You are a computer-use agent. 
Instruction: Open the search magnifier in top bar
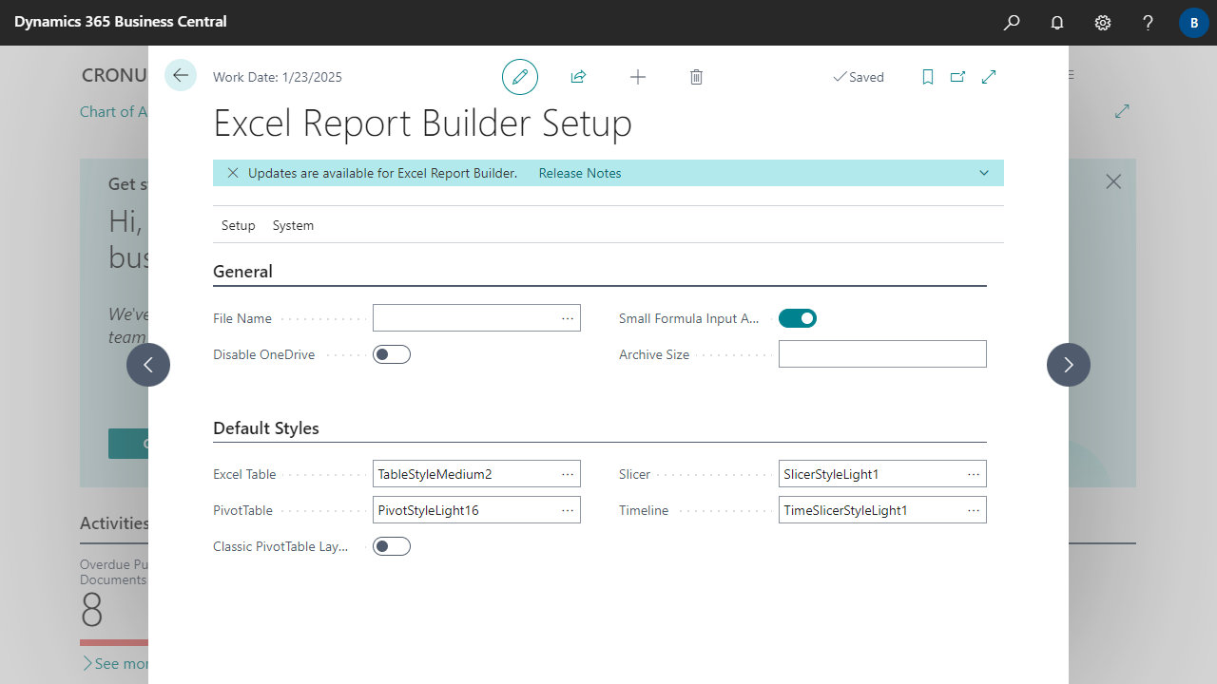click(1012, 23)
